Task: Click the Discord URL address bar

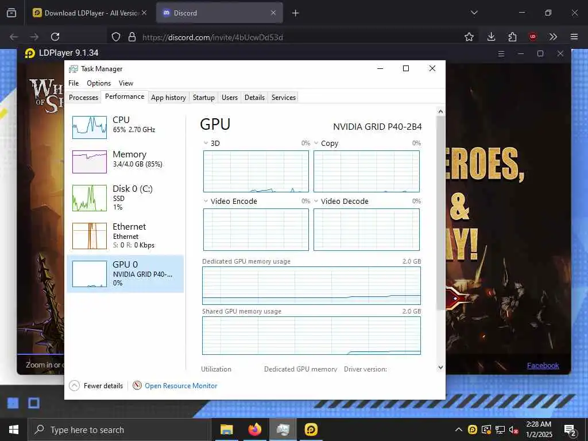Action: click(x=292, y=37)
